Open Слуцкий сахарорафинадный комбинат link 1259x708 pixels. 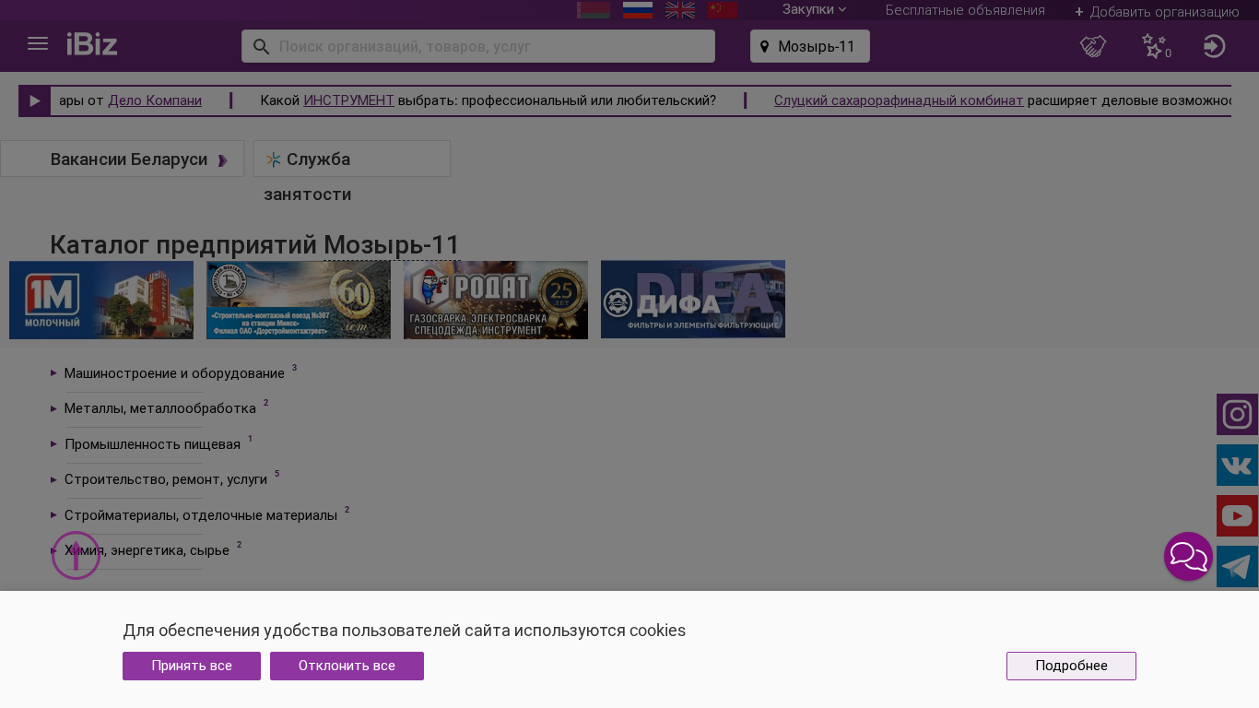click(899, 100)
